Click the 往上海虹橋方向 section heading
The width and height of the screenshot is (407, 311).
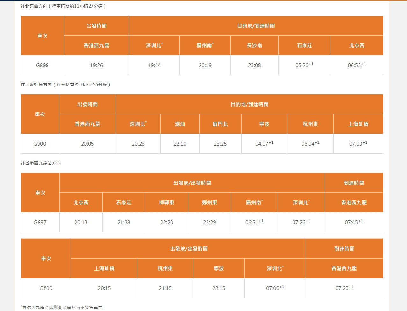click(65, 85)
